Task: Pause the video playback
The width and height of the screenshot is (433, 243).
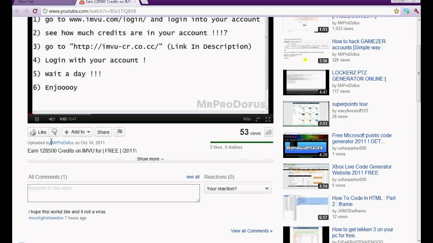Action: click(37, 119)
